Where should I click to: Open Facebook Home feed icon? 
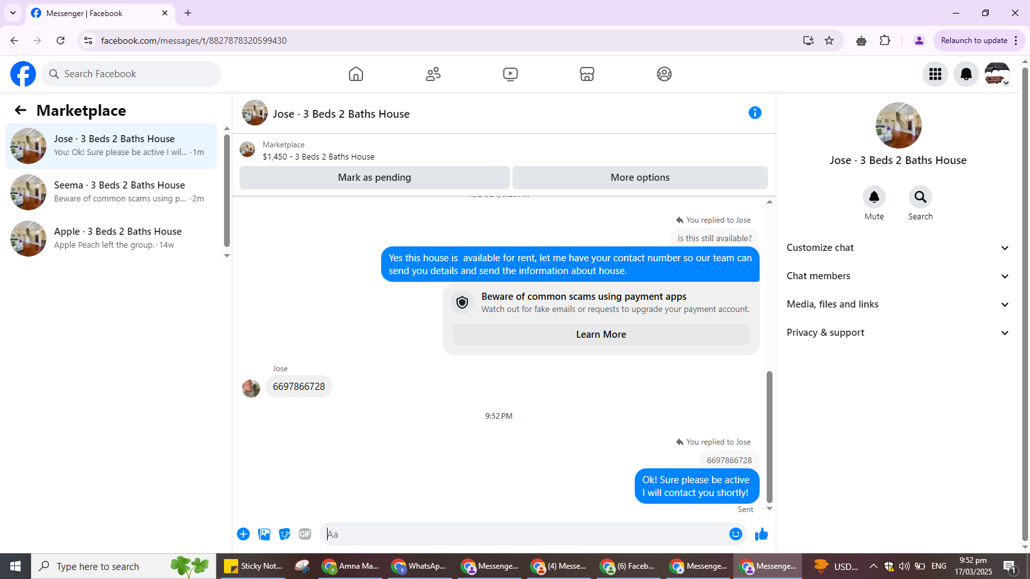pos(356,74)
